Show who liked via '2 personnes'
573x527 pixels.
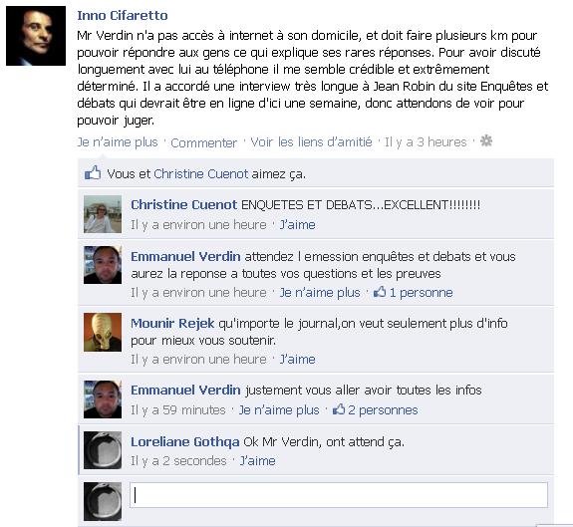[x=383, y=410]
